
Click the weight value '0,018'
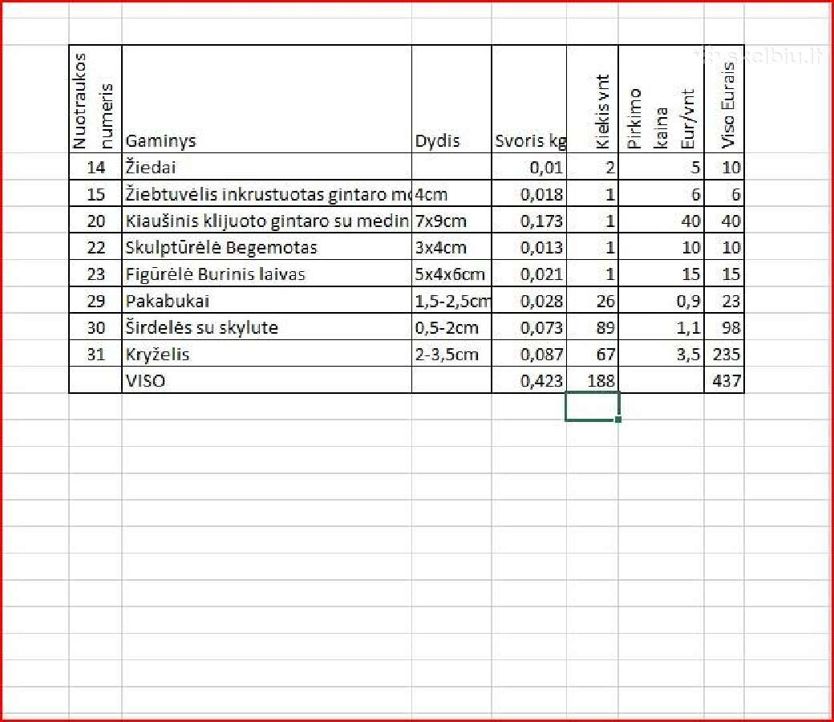[529, 193]
